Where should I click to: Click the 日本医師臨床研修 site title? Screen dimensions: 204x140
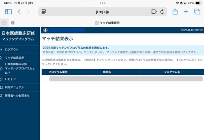coord(18,33)
